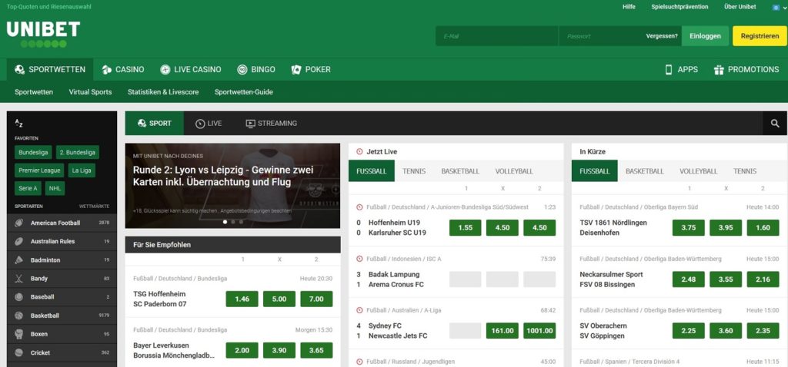Open the Lyon vs Leipzig promo banner
788x367 pixels.
point(232,186)
